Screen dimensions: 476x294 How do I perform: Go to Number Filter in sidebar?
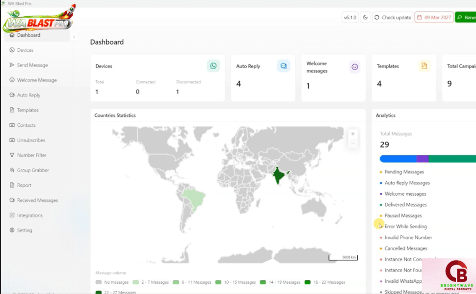coord(31,155)
